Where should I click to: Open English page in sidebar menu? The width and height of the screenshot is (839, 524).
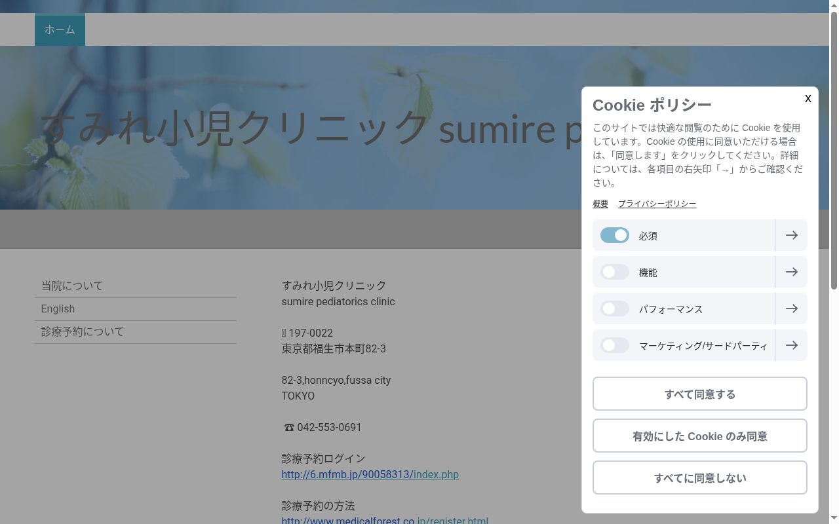136,309
